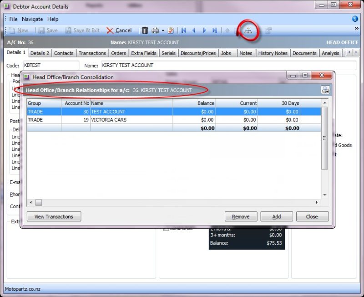Select the email report icon beside print

(x=171, y=30)
